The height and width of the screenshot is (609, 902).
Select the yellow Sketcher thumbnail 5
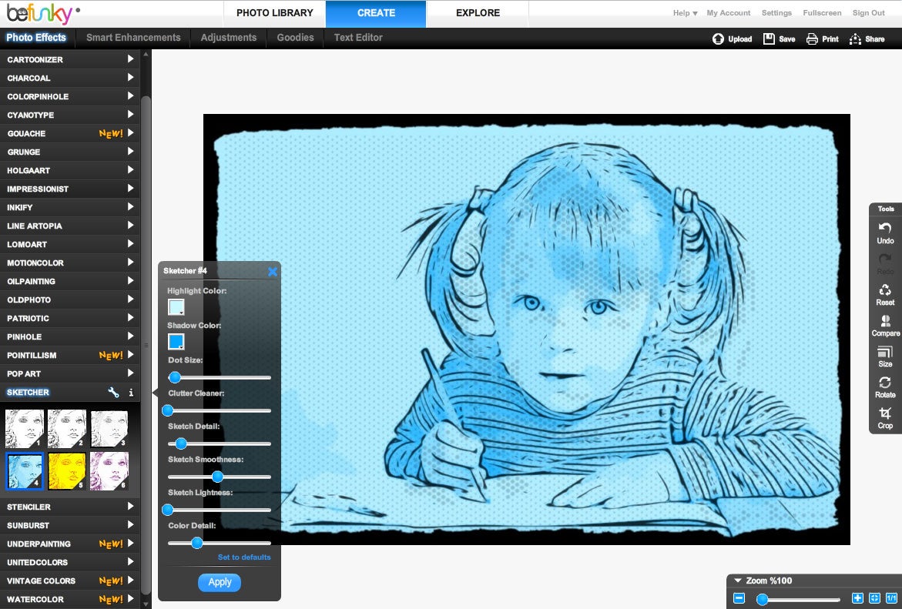tap(67, 471)
